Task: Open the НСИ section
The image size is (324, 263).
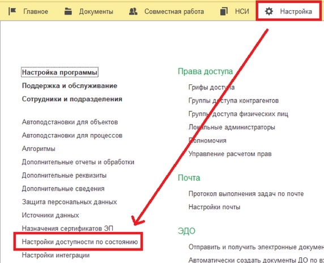Action: pyautogui.click(x=242, y=11)
